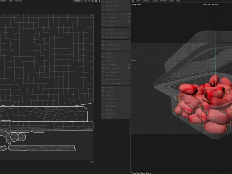The width and height of the screenshot is (232, 174).
Task: Click the round icon in UV toolbar
Action: tap(96, 1)
